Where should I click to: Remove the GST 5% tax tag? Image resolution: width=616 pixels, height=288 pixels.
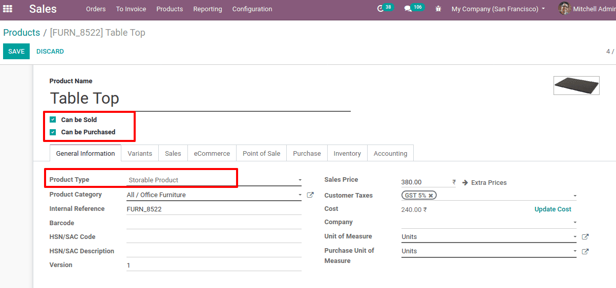tap(431, 196)
